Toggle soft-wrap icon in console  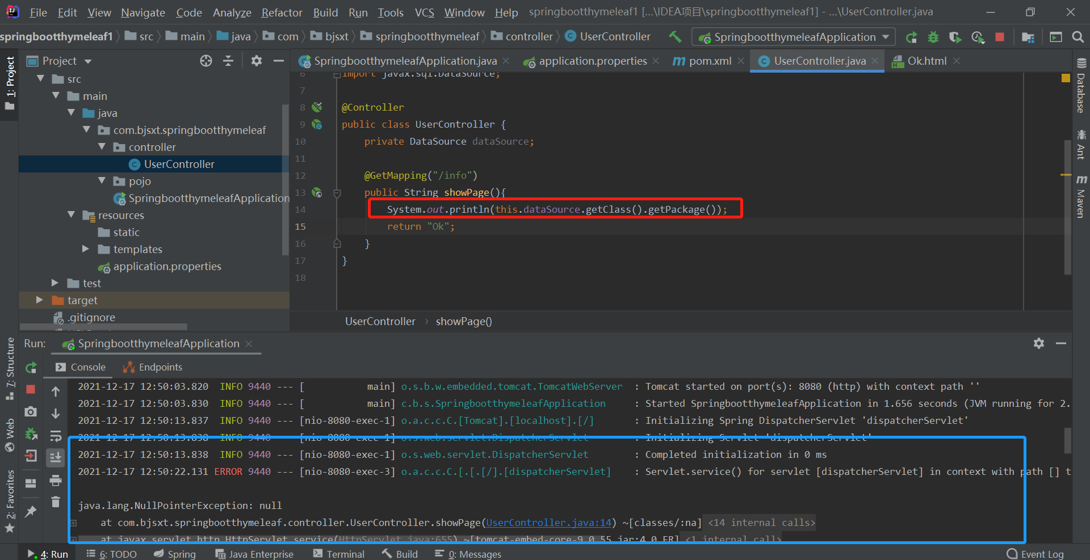[56, 436]
